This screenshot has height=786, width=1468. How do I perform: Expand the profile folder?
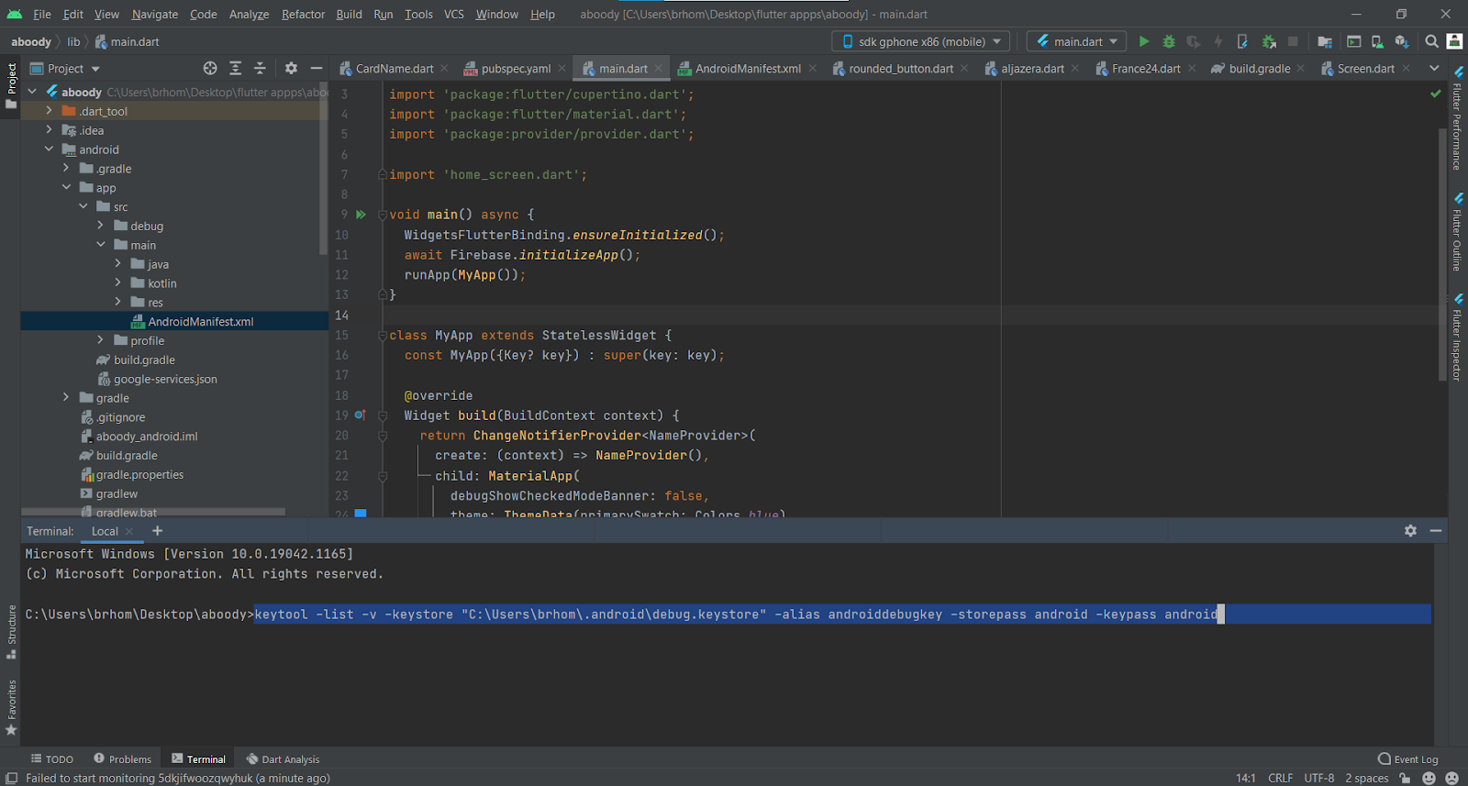coord(100,340)
